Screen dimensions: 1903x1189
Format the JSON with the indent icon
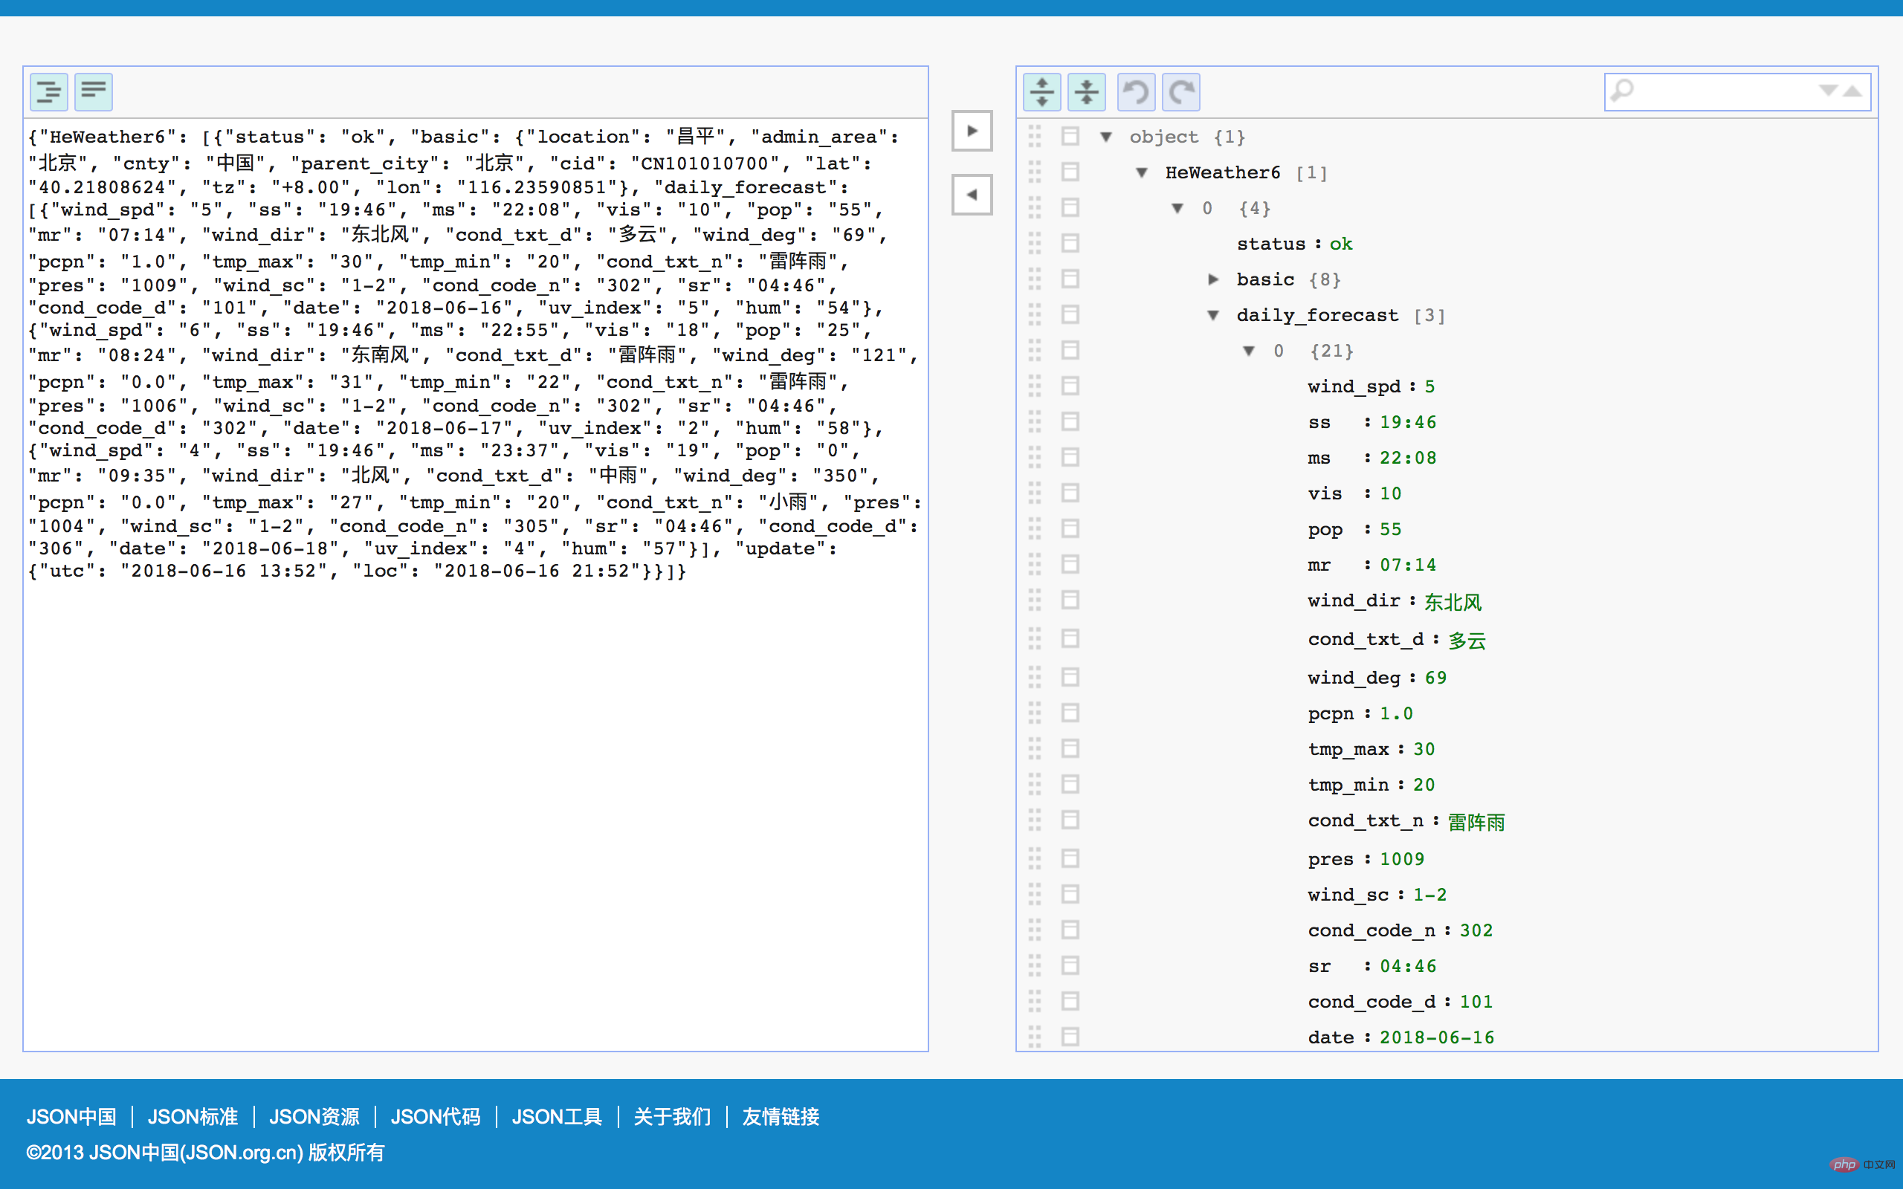click(49, 92)
